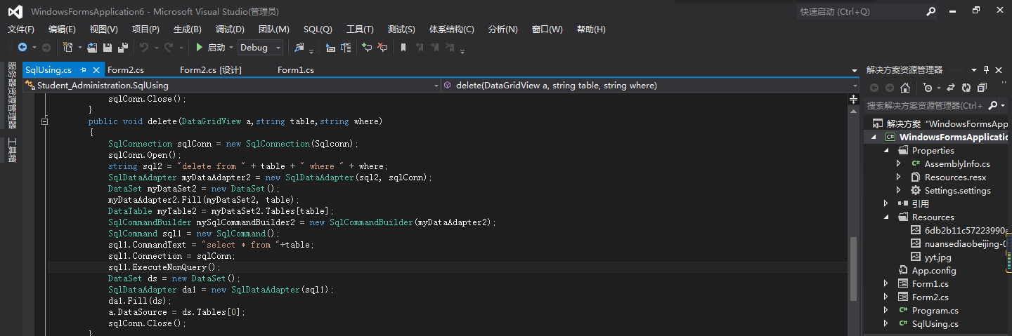Expand the AssemblyInfo.cs node
The height and width of the screenshot is (336, 1012).
tap(899, 163)
